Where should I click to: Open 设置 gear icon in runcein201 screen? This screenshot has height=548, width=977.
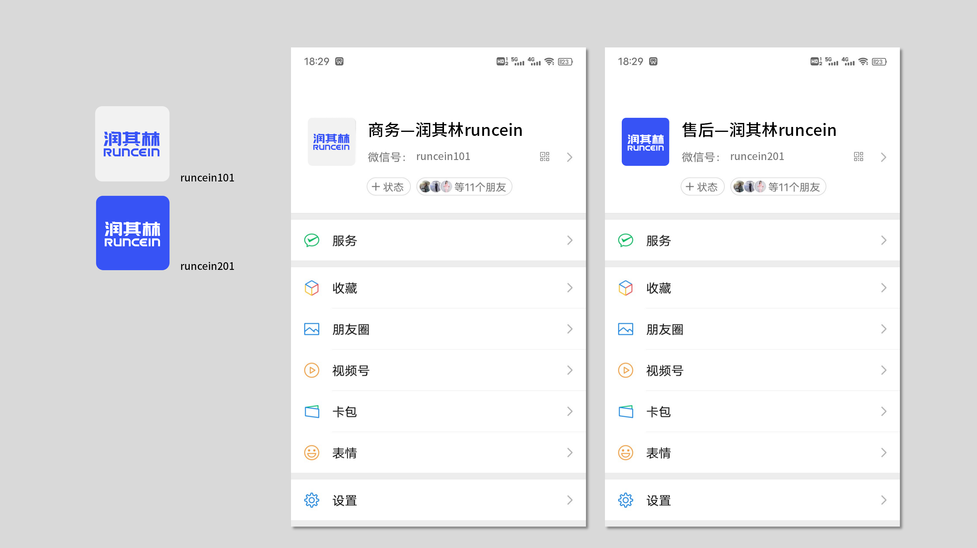626,500
